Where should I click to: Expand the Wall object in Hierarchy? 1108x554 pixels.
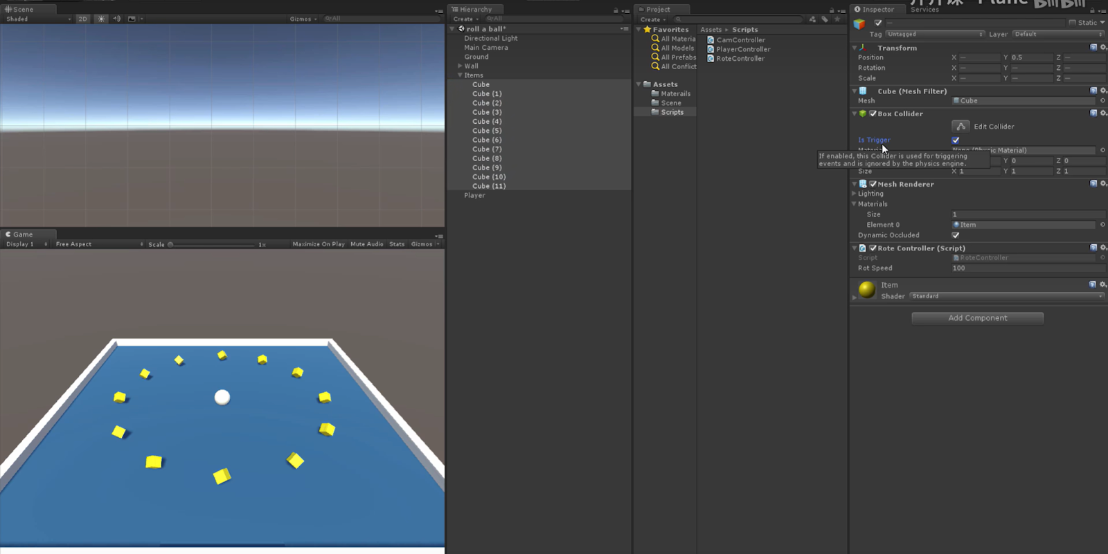pyautogui.click(x=460, y=66)
